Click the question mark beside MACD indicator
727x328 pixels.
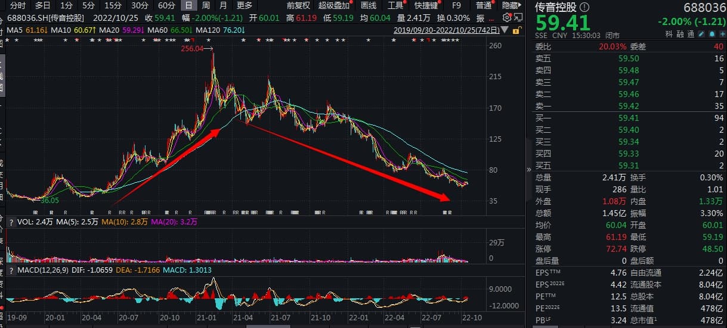[x=11, y=271]
